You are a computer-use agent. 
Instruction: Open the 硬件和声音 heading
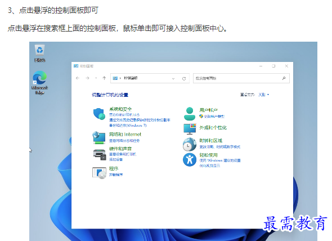click(x=120, y=149)
